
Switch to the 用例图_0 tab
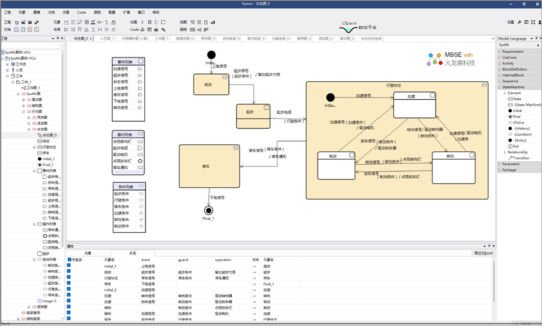208,38
